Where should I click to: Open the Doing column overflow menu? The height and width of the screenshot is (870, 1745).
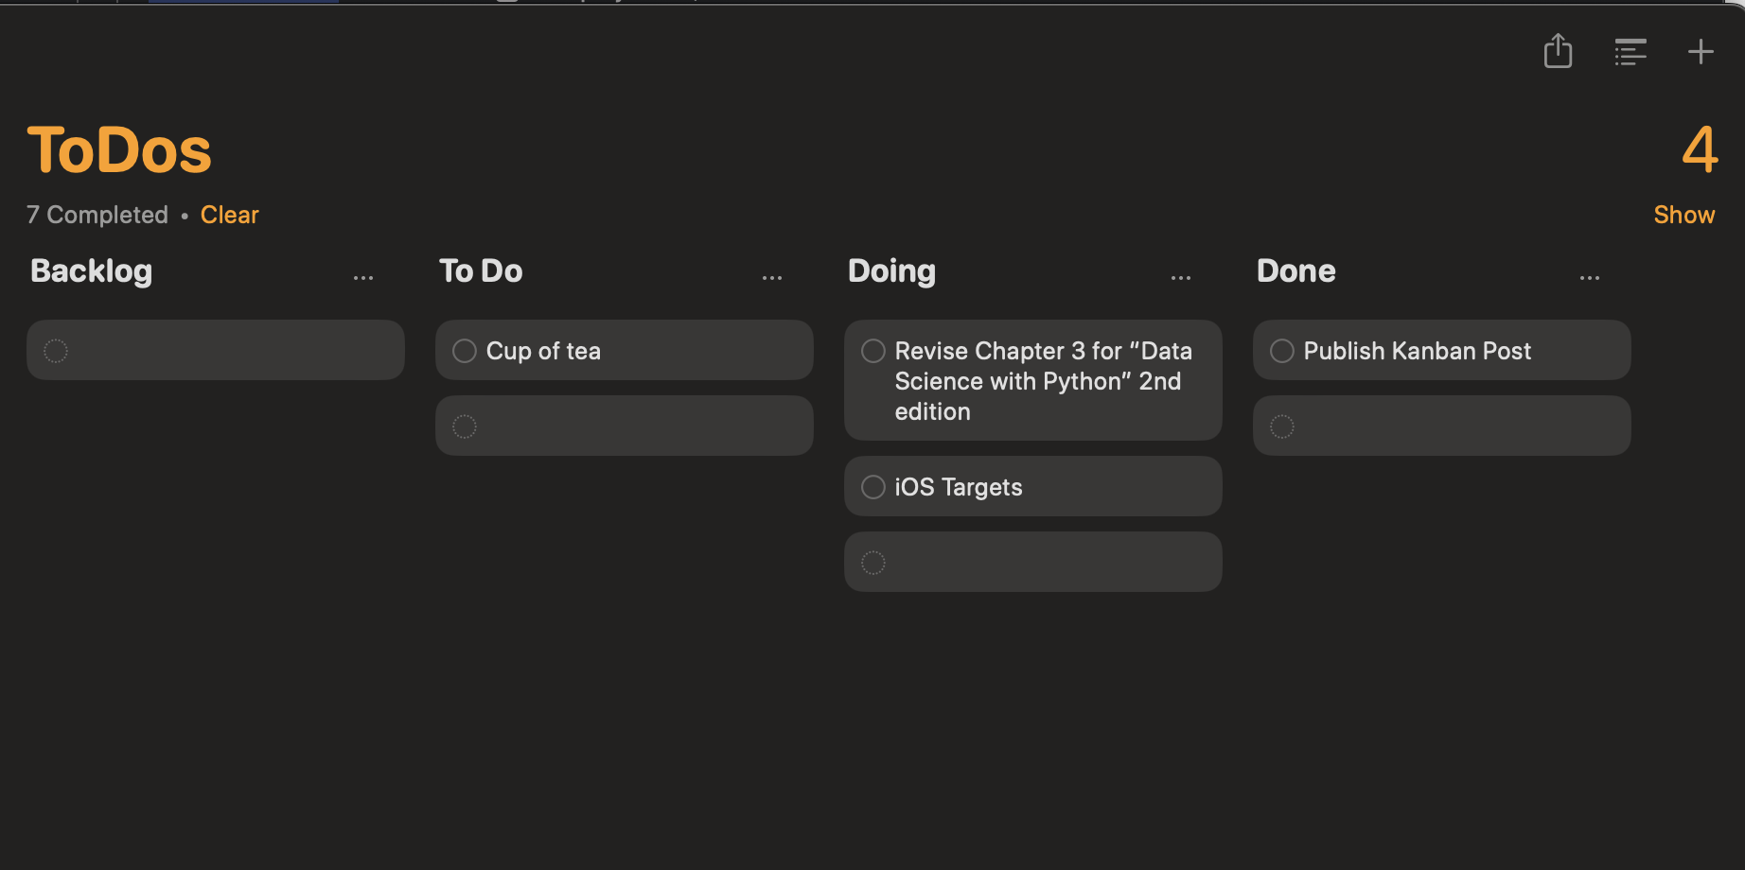[x=1180, y=275]
